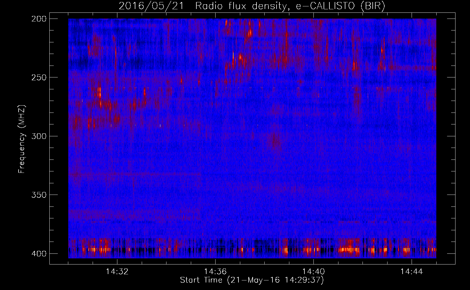Click the 350 frequency tick label
Screen dimensions: 470x290
(x=39, y=195)
